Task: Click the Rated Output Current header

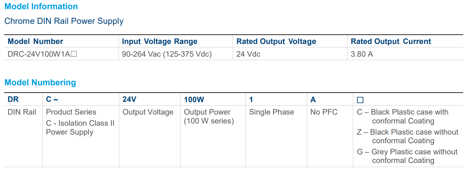Action: (x=391, y=41)
